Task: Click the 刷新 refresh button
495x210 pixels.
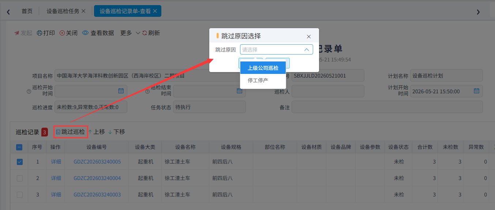Action: pyautogui.click(x=151, y=33)
